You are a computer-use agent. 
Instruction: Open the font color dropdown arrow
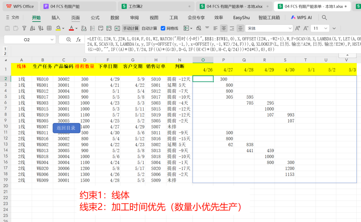[77, 28]
